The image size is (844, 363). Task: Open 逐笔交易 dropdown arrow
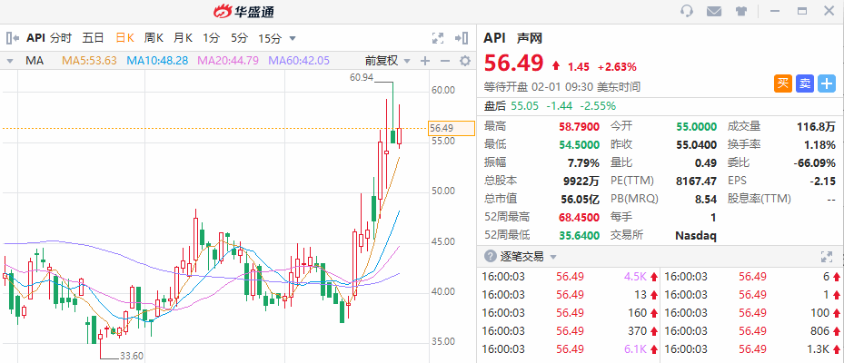(x=553, y=257)
